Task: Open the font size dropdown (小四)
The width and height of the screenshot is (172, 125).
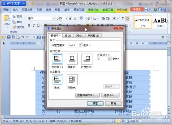Action: (x=66, y=19)
